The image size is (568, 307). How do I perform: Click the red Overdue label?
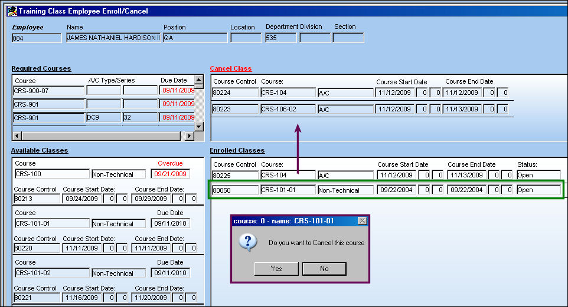pyautogui.click(x=170, y=163)
